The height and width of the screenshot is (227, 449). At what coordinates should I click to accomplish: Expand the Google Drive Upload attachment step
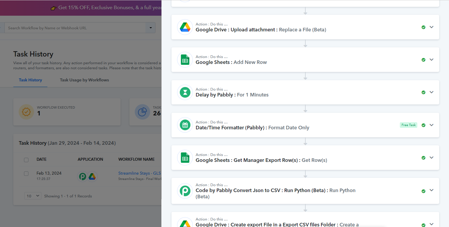click(432, 27)
